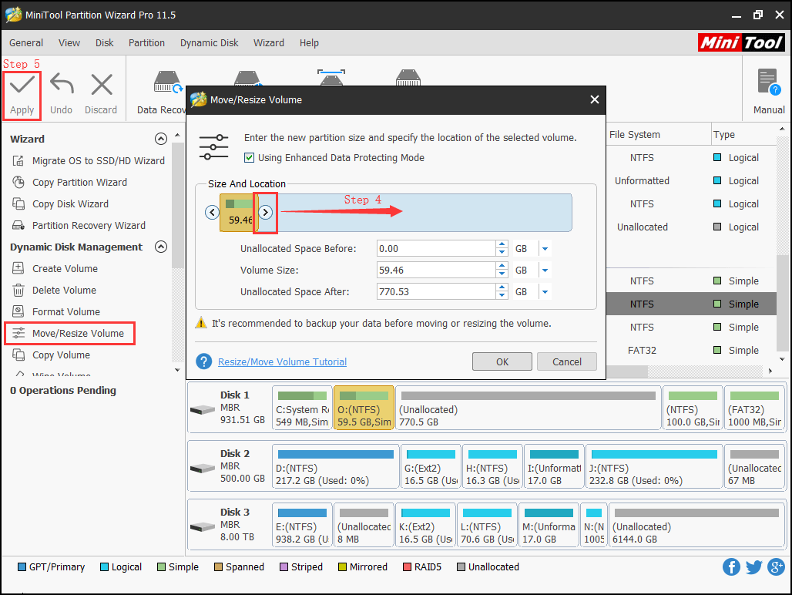This screenshot has height=595, width=792.
Task: Open the Manual help icon
Action: pos(769,82)
